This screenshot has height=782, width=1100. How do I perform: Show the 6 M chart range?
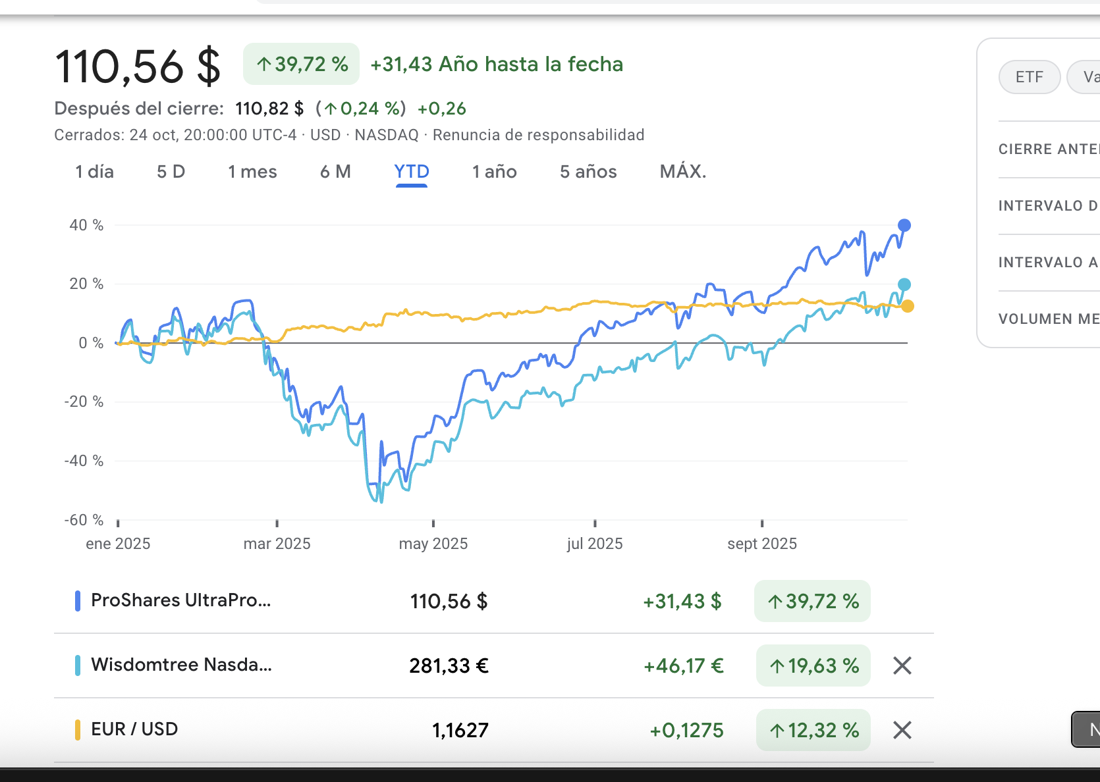tap(335, 172)
